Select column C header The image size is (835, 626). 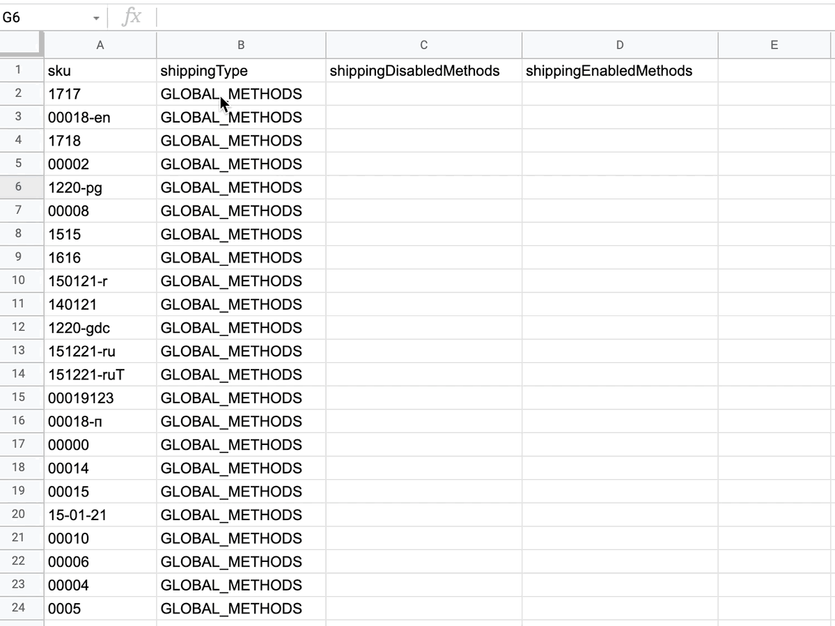coord(423,45)
